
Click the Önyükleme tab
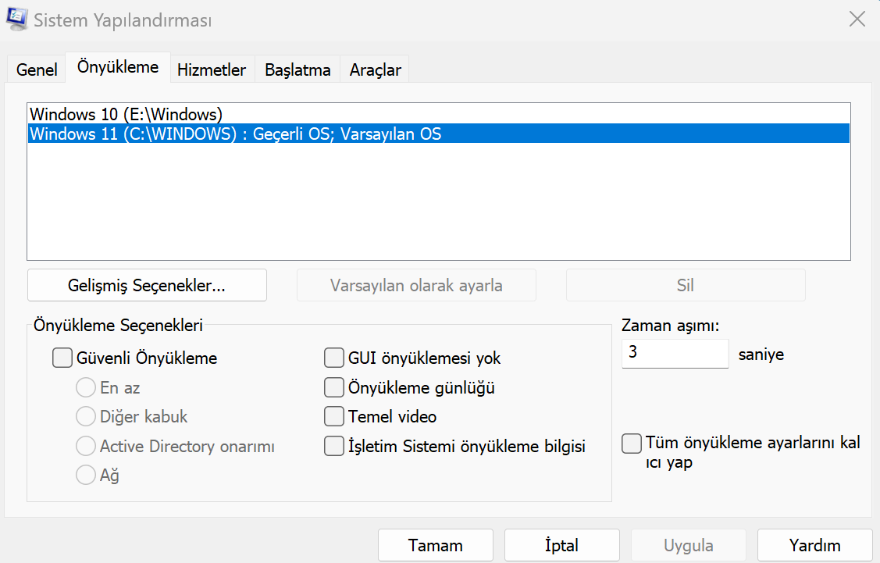118,67
